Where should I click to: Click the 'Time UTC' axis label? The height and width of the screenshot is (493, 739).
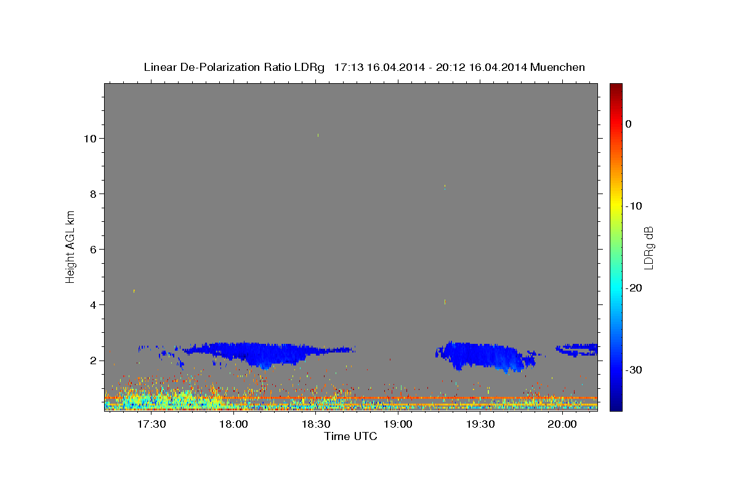(350, 436)
